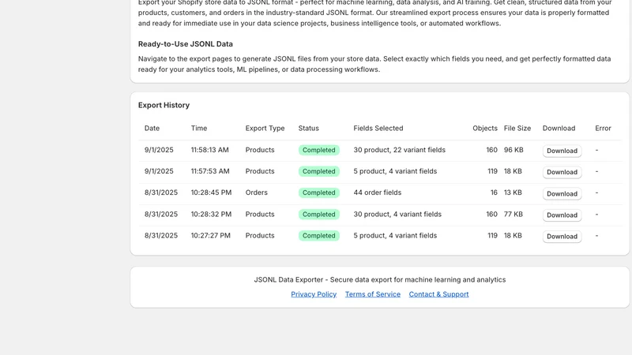Click the '11:57:53 AM' time cell
This screenshot has height=355, width=632.
point(210,171)
